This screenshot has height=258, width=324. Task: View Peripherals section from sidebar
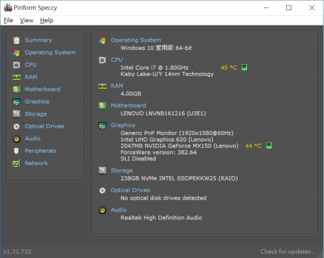pyautogui.click(x=40, y=151)
